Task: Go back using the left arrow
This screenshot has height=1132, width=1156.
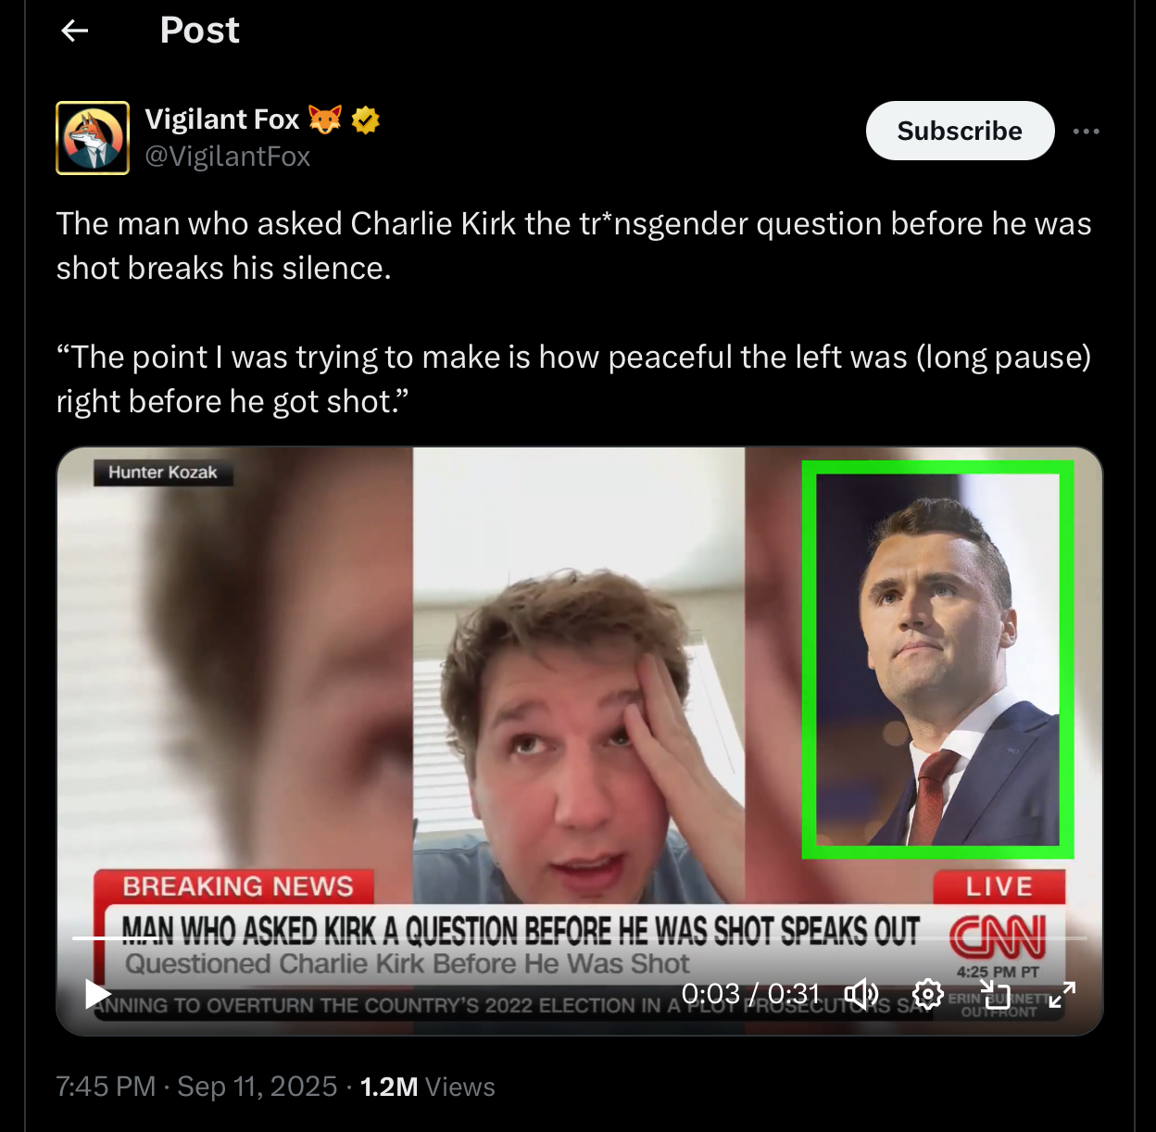Action: (74, 31)
